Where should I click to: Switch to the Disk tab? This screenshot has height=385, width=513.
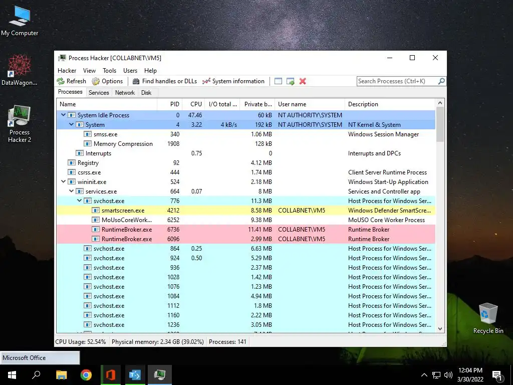(x=146, y=93)
